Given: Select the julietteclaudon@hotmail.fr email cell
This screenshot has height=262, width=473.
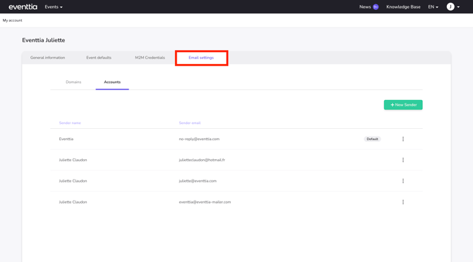Looking at the screenshot, I should click(202, 160).
